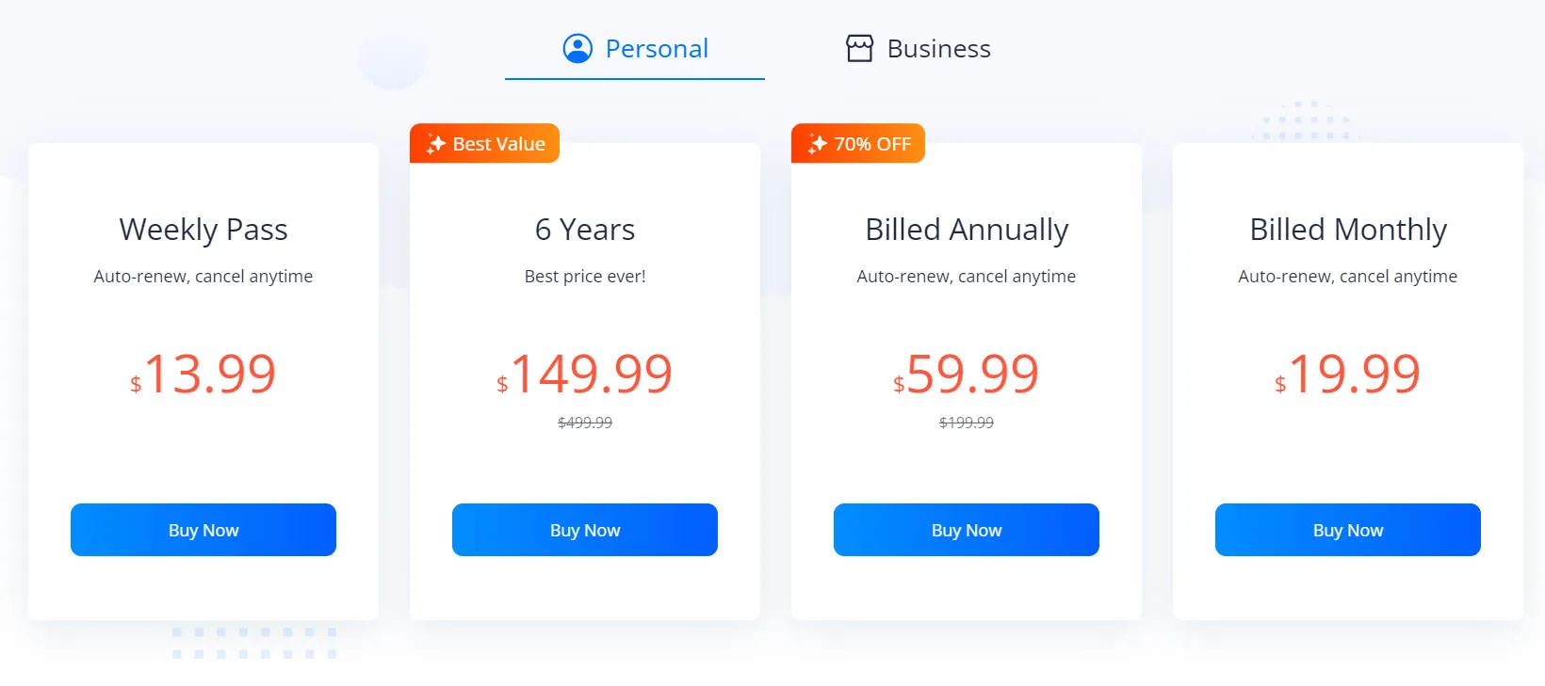This screenshot has width=1545, height=686.
Task: Click the sparkle icon on 70% OFF badge
Action: point(817,144)
